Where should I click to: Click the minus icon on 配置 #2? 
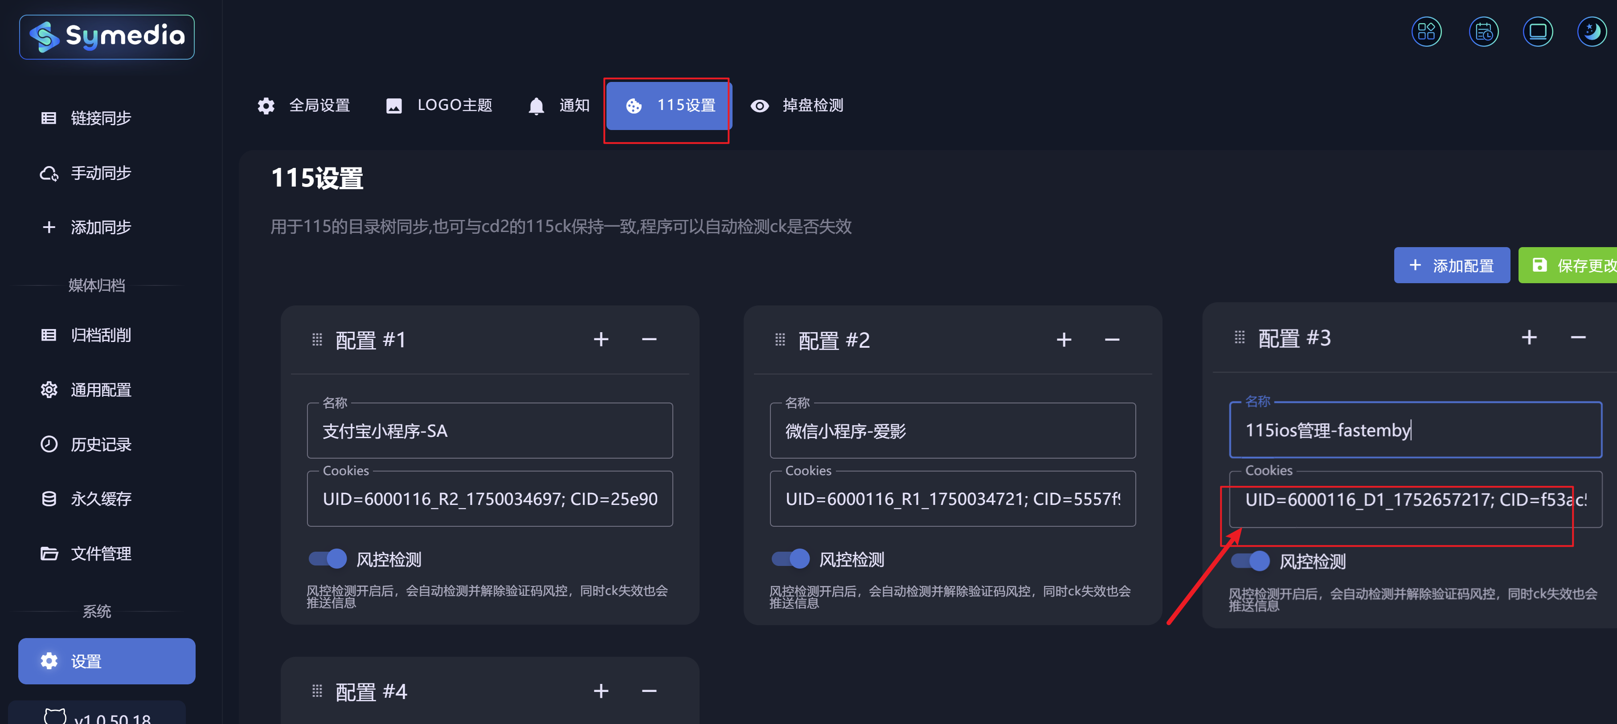click(1112, 340)
